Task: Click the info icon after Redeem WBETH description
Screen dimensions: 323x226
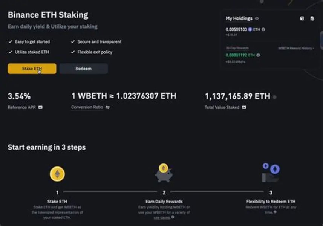Action: coord(276,212)
